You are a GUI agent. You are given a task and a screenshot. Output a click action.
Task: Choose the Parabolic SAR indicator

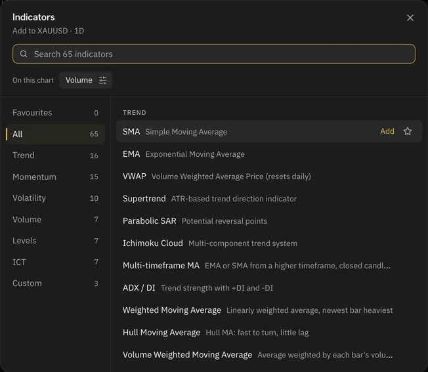(x=269, y=220)
